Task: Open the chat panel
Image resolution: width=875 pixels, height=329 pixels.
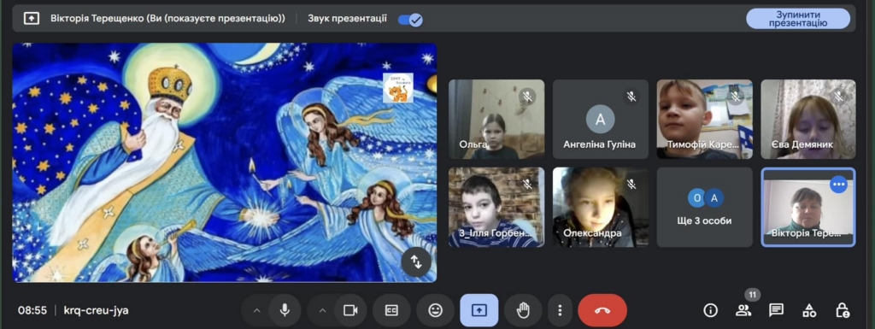Action: [x=776, y=310]
